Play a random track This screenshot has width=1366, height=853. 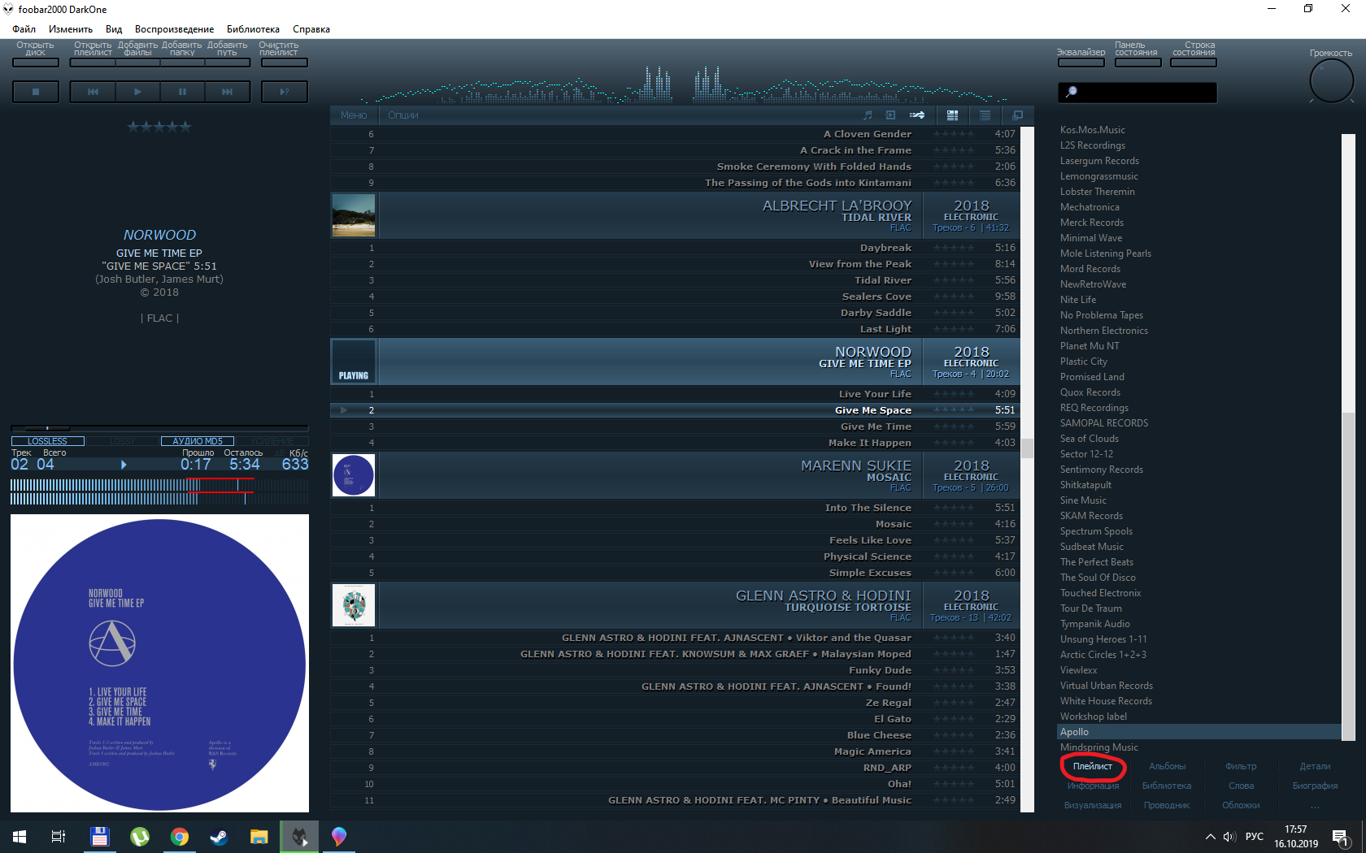click(285, 92)
